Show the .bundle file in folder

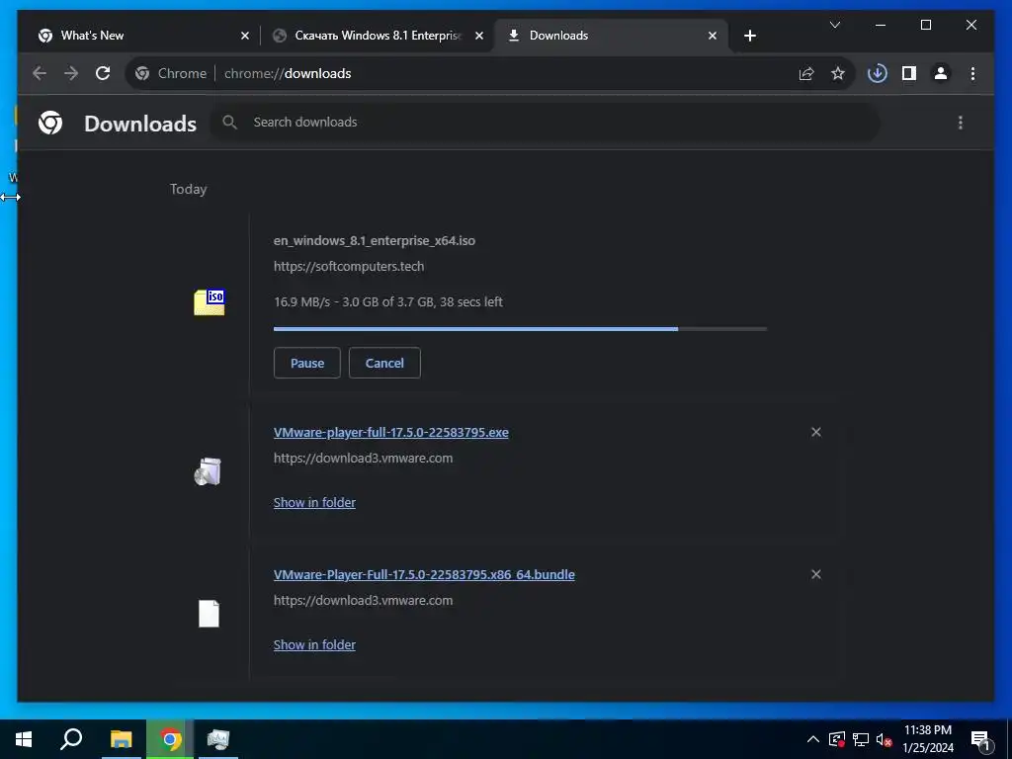coord(314,644)
